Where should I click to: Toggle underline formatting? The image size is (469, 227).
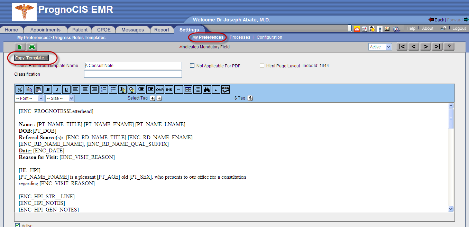(66, 89)
